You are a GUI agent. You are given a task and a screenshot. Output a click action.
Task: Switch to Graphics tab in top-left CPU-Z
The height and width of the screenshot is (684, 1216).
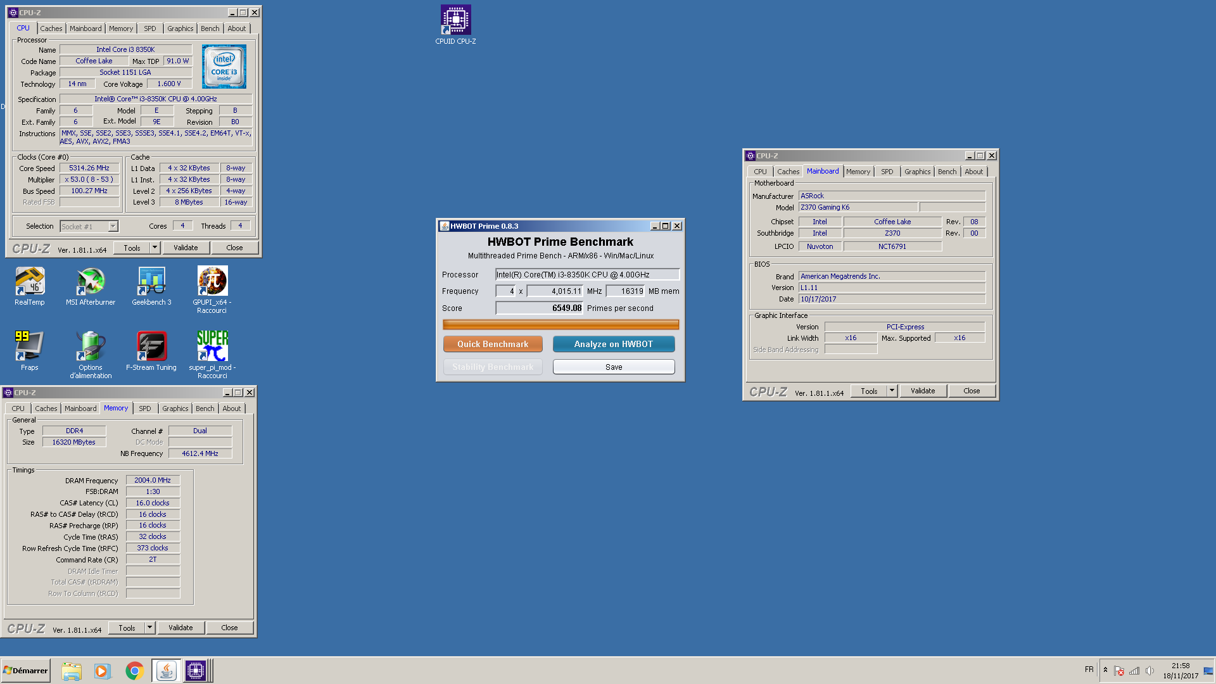(180, 28)
